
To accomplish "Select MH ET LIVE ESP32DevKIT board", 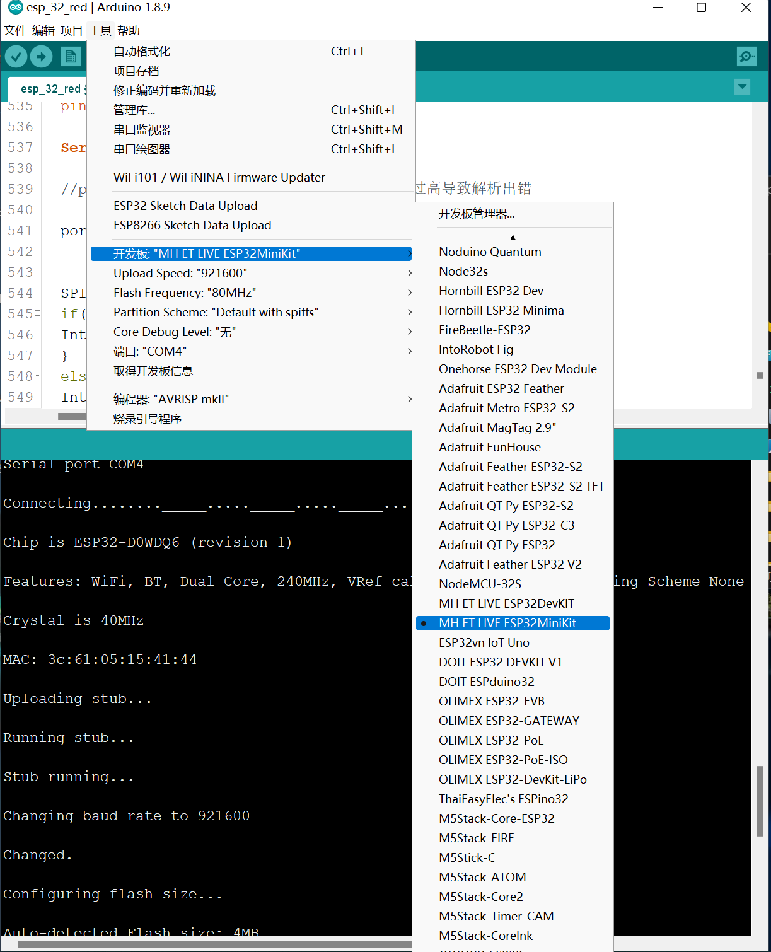I will 513,604.
